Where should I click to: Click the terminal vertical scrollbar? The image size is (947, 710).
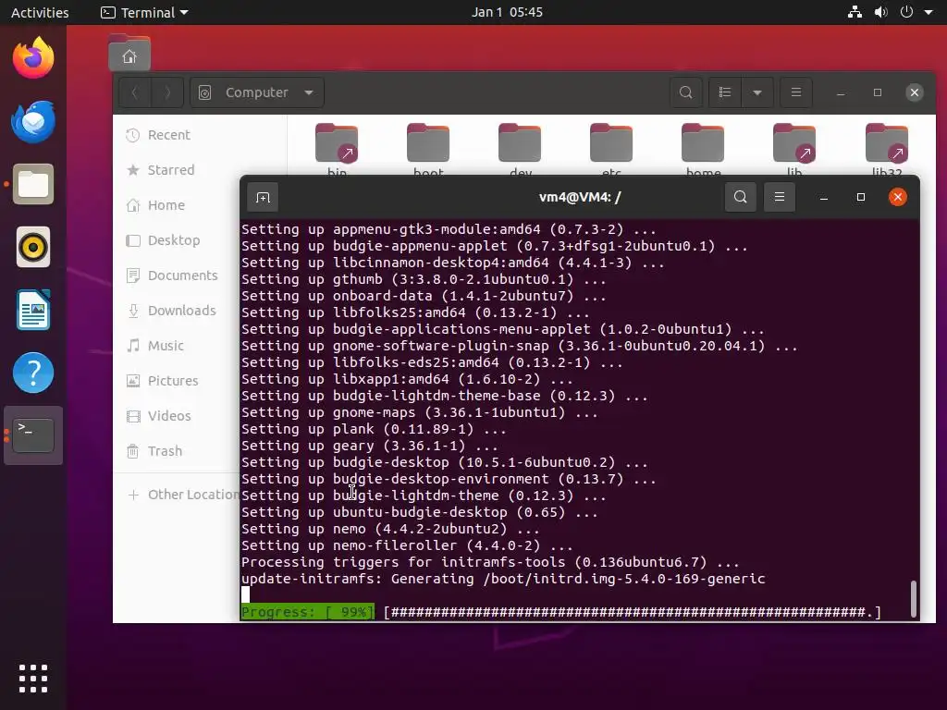point(913,598)
